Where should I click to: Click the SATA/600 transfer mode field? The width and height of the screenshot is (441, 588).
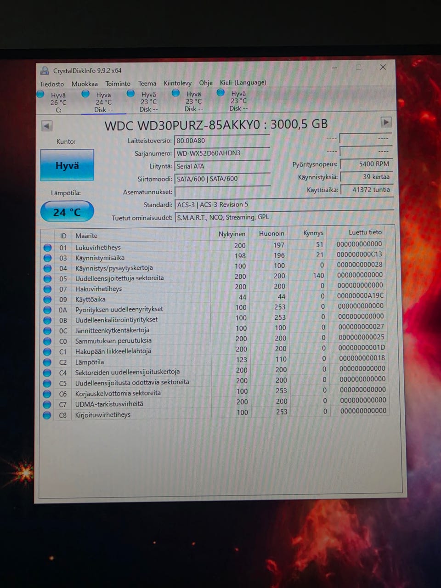[222, 179]
